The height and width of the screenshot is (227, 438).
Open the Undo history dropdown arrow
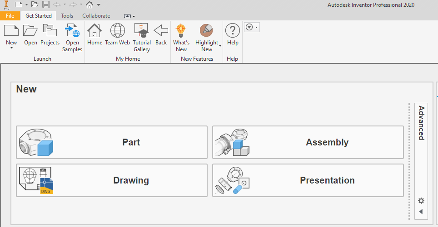[65, 5]
